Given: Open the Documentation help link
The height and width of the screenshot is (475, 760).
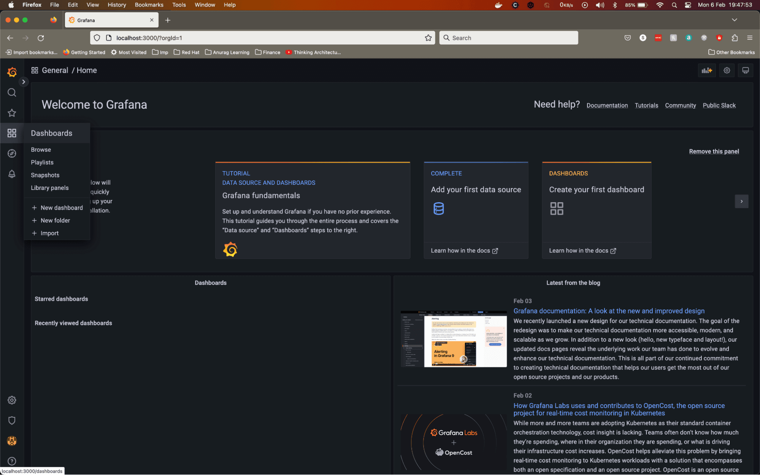Looking at the screenshot, I should coord(607,105).
